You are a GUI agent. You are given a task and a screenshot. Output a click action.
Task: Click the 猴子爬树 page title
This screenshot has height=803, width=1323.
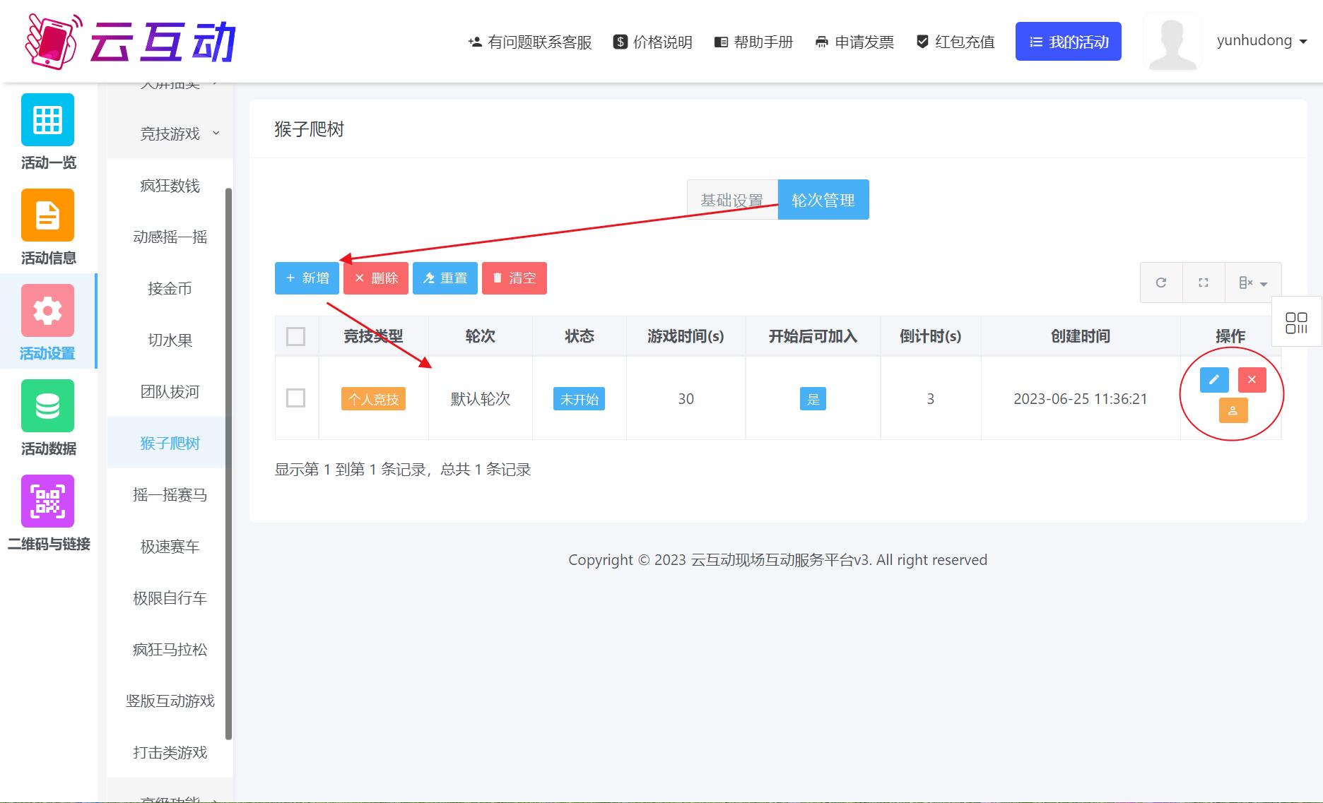click(310, 129)
